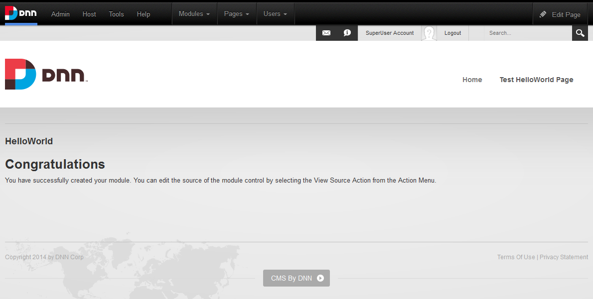
Task: Open the Privacy Statement link
Action: [x=564, y=257]
